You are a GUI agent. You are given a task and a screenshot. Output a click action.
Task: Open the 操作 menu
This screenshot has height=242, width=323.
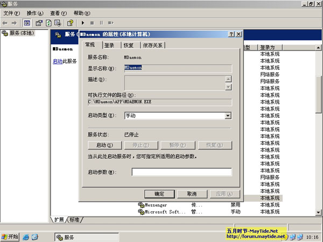35,13
